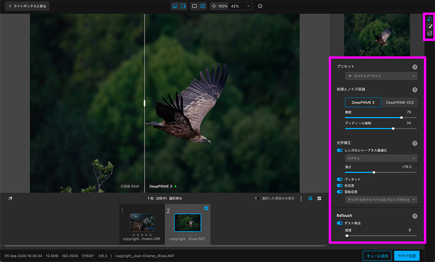This screenshot has height=262, width=435.
Task: Click the help icon beside プリセット
Action: [415, 67]
